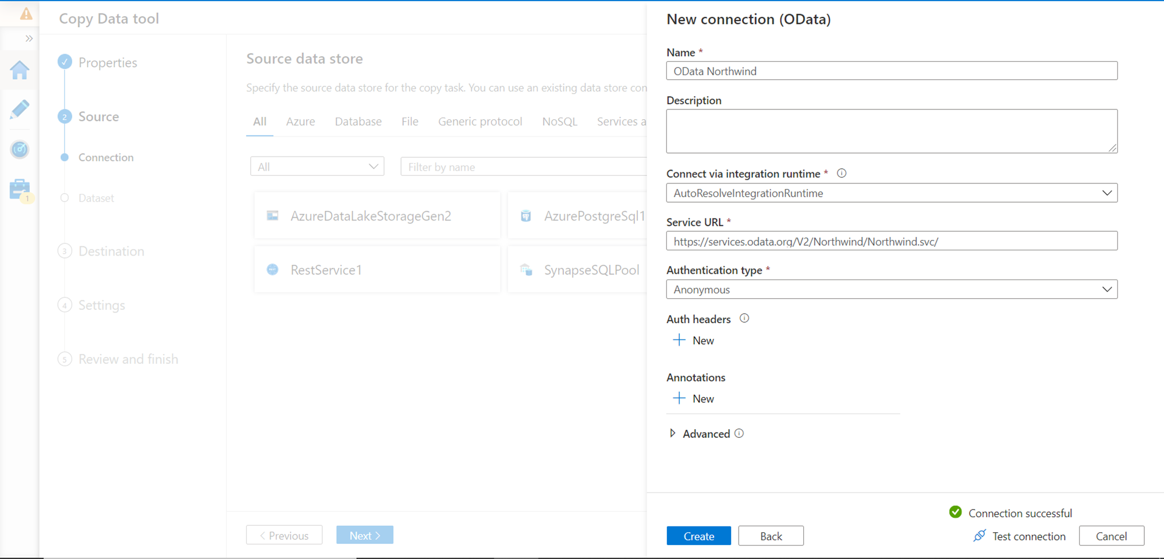Switch to the Generic protocol tab
The height and width of the screenshot is (559, 1164).
480,122
